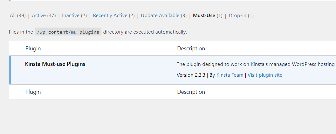
Task: Click the 'executed automatically' notice text
Action: (145, 32)
